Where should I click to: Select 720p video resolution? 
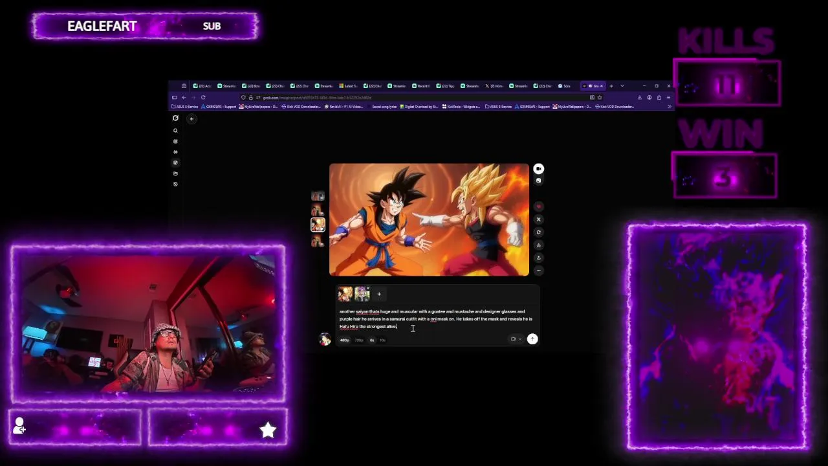pyautogui.click(x=358, y=340)
